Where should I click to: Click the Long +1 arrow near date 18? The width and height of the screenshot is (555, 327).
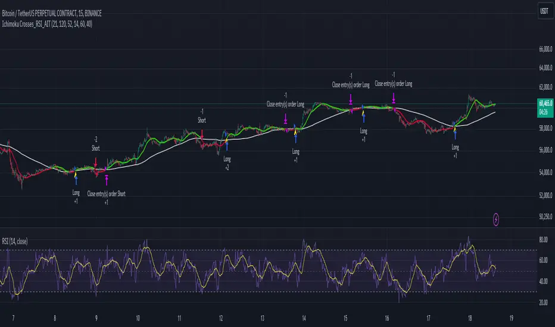pyautogui.click(x=455, y=134)
